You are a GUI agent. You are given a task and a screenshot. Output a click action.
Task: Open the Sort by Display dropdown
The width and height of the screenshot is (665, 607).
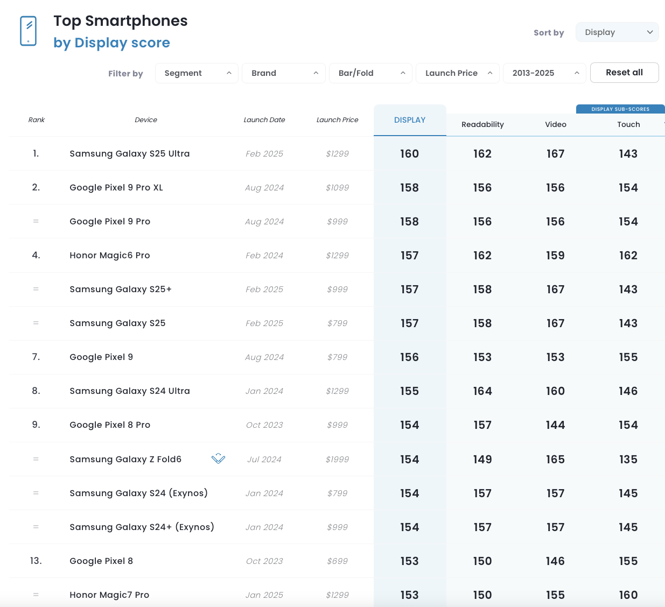tap(617, 32)
